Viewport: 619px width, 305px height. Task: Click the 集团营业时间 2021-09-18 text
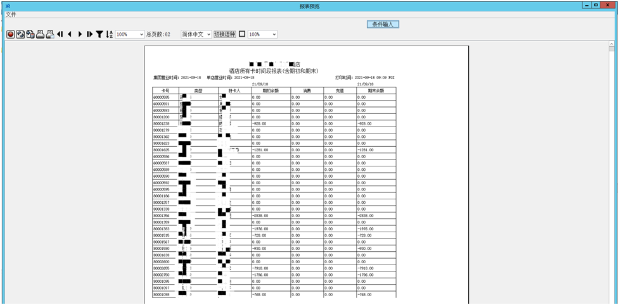(x=177, y=78)
